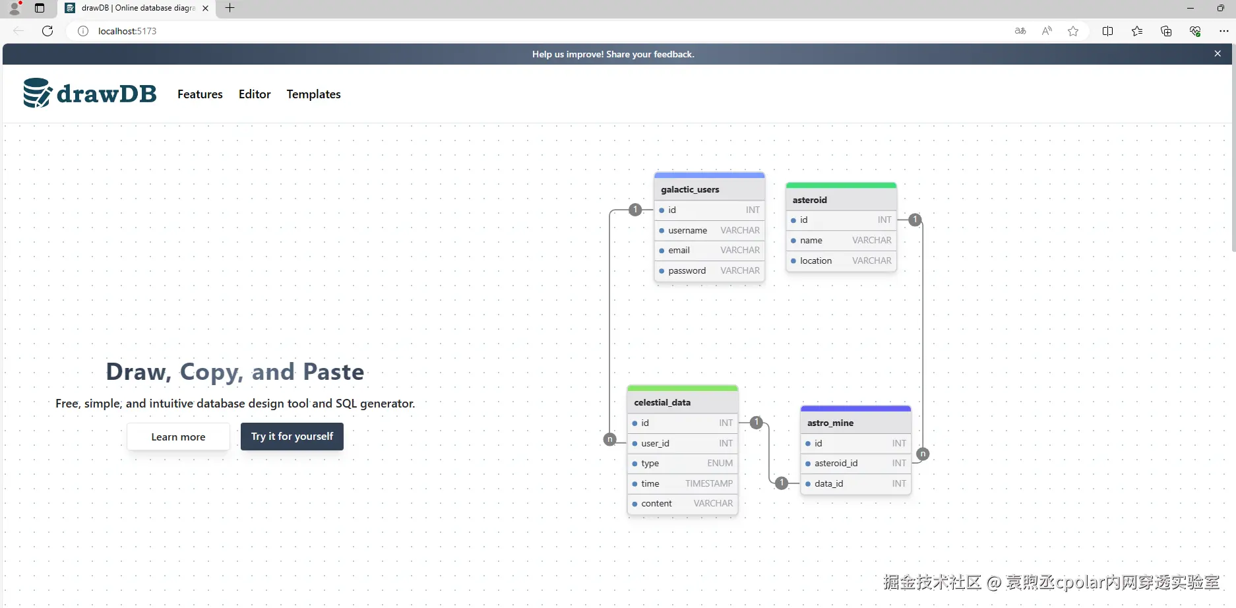Screen dimensions: 1236x608
Task: Click the username field in galactic_users
Action: tap(709, 230)
